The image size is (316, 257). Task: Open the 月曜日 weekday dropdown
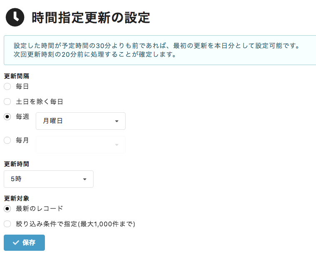tap(81, 121)
